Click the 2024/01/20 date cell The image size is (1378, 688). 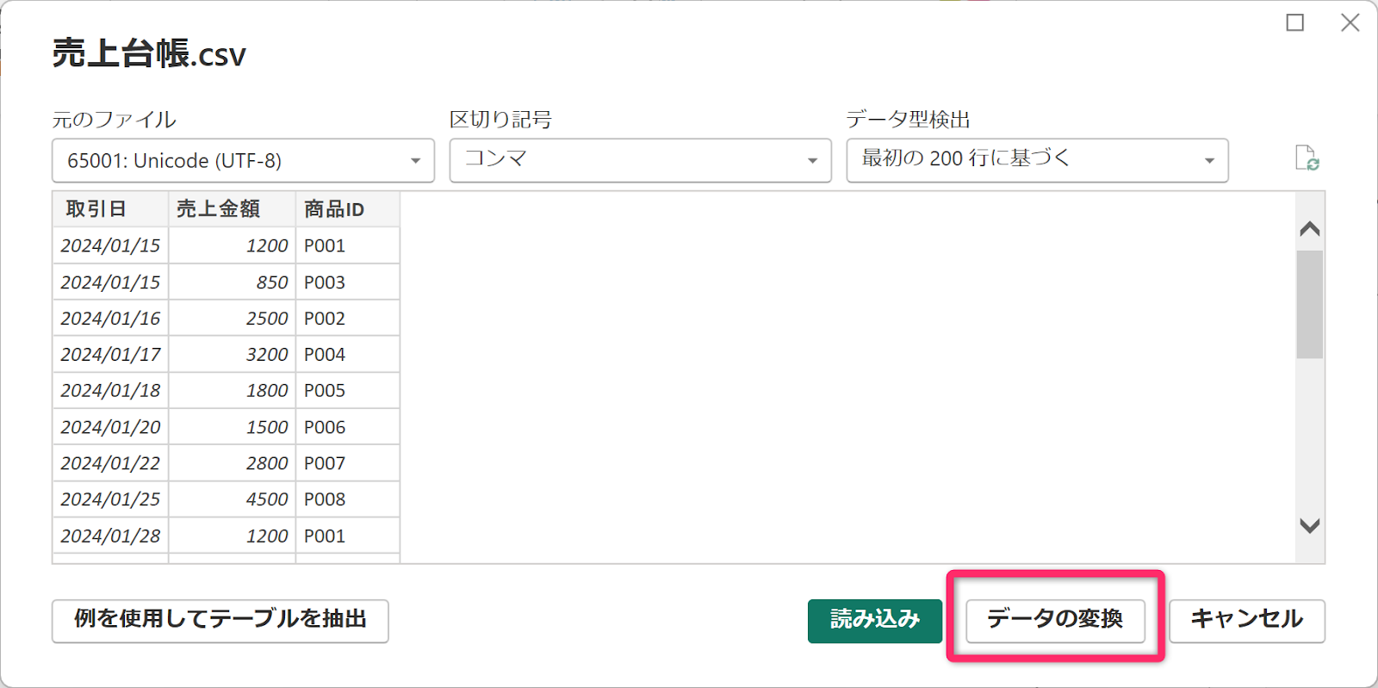coord(110,427)
